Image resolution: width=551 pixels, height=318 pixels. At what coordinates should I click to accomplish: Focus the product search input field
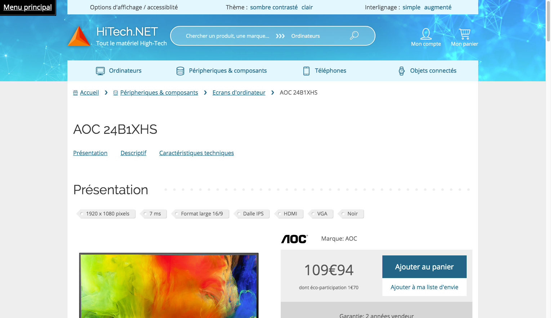(x=227, y=36)
